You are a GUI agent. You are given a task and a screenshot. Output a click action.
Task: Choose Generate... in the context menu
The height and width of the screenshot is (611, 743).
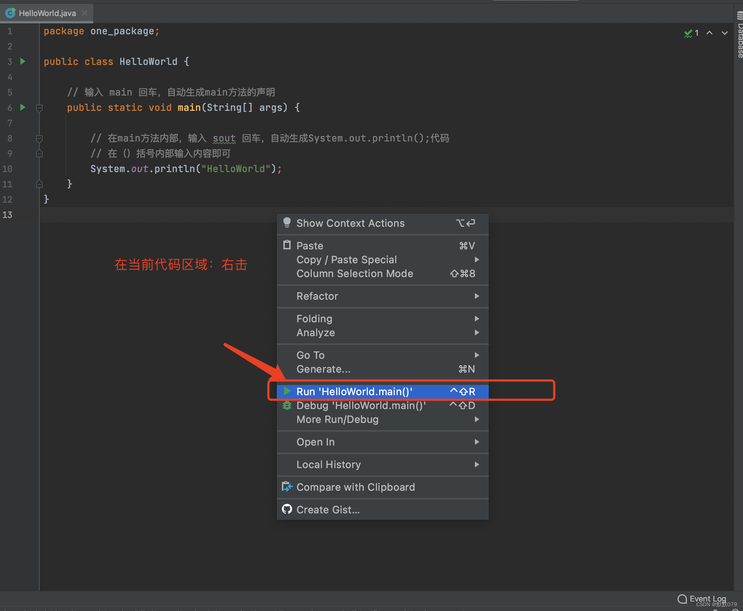pos(323,369)
